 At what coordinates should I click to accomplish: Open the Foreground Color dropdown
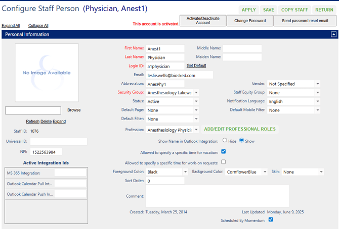click(167, 172)
